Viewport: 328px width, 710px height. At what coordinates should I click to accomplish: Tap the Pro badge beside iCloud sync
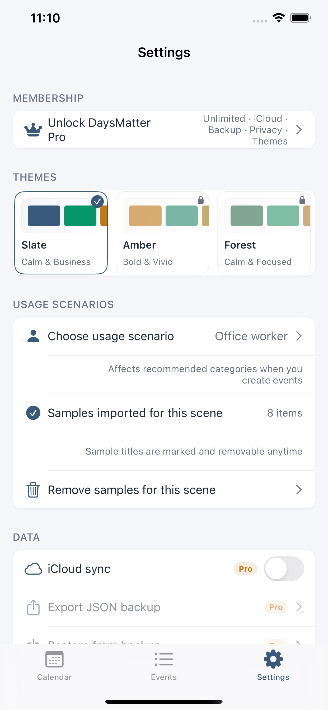coord(246,569)
